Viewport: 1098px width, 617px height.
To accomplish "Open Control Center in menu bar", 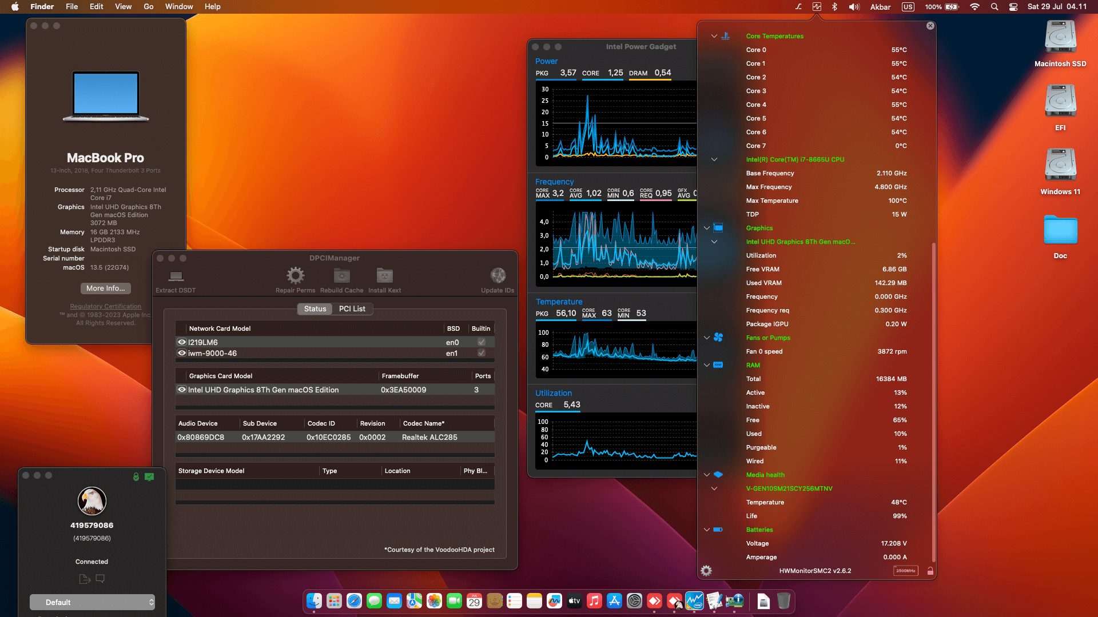I will point(1013,7).
